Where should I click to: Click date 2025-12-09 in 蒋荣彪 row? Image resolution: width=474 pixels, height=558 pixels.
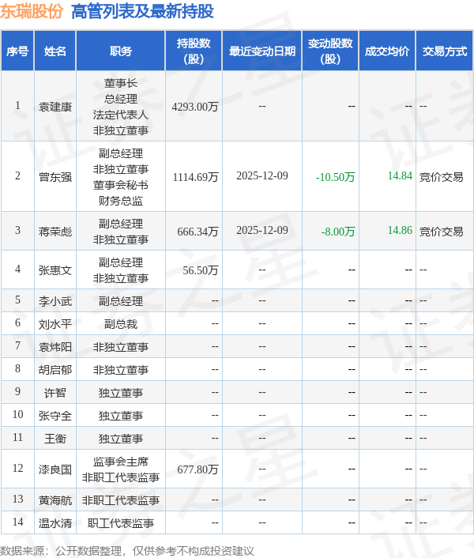click(262, 230)
